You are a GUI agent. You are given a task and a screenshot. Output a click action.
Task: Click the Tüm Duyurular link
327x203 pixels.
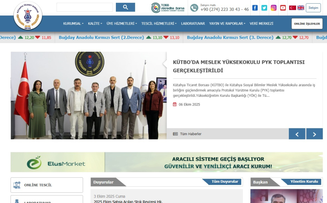tap(225, 182)
